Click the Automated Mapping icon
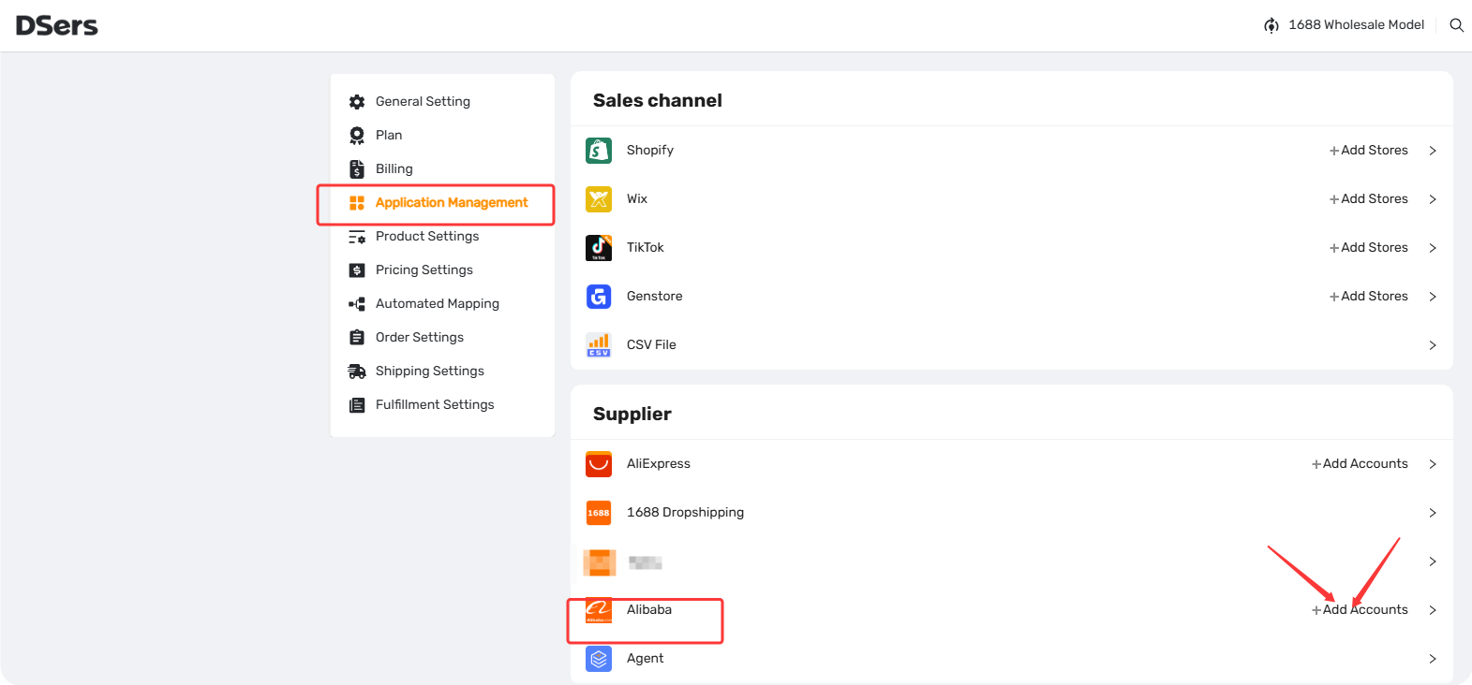Viewport: 1472px width, 685px height. click(357, 304)
